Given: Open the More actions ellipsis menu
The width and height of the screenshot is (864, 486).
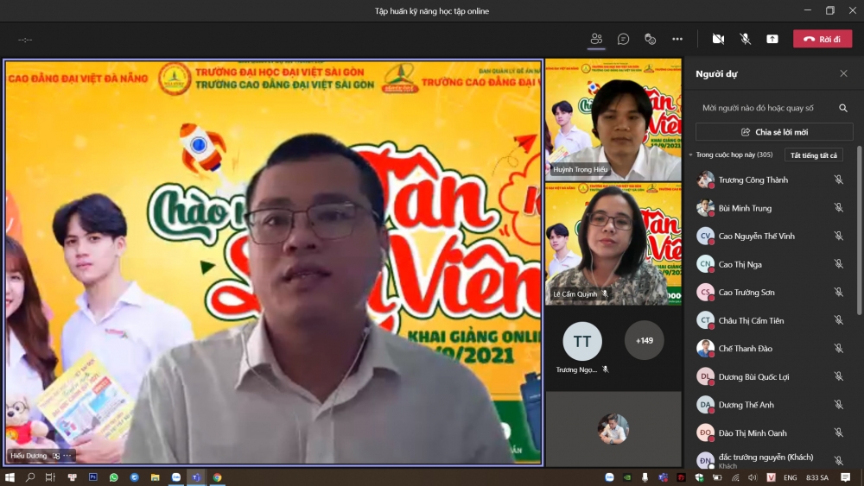Looking at the screenshot, I should pyautogui.click(x=677, y=39).
